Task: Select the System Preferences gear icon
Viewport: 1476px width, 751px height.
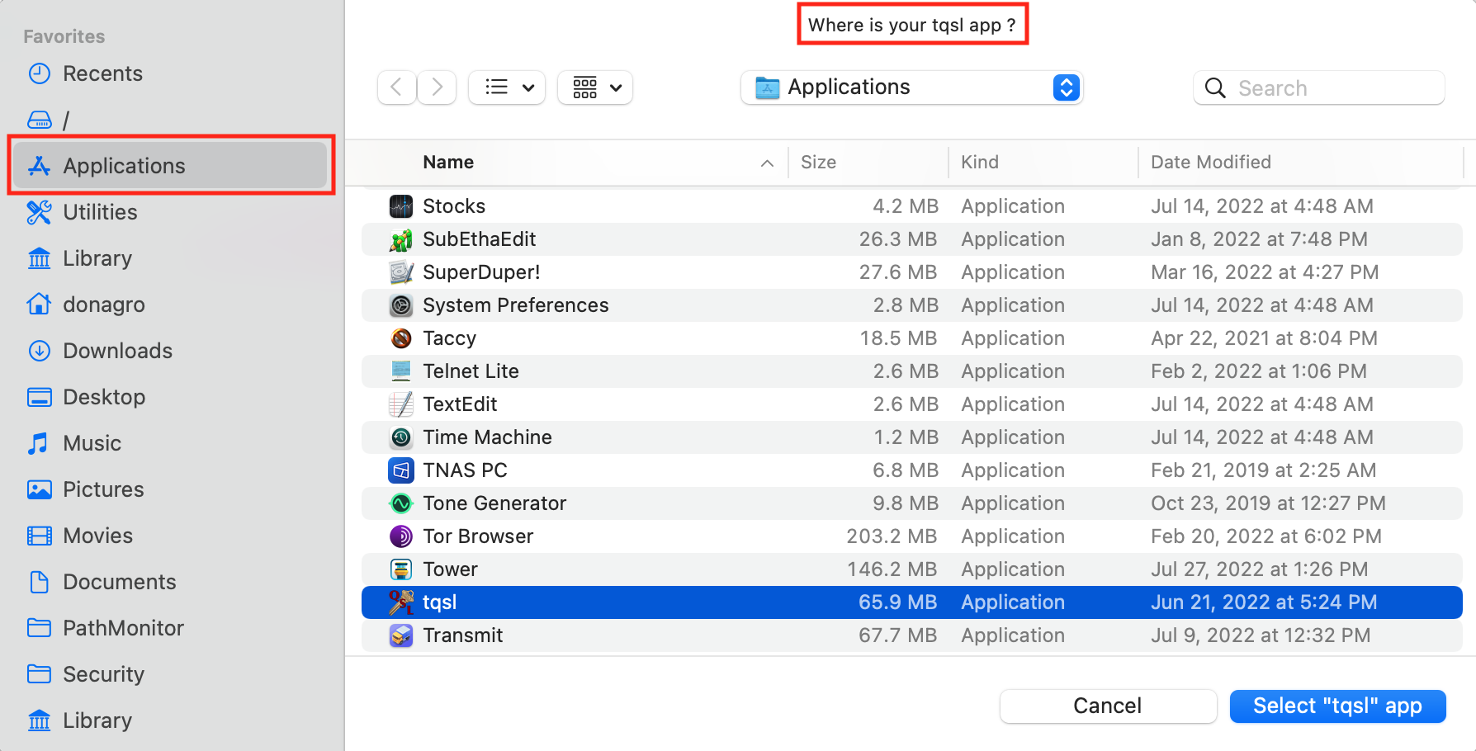Action: (x=401, y=305)
